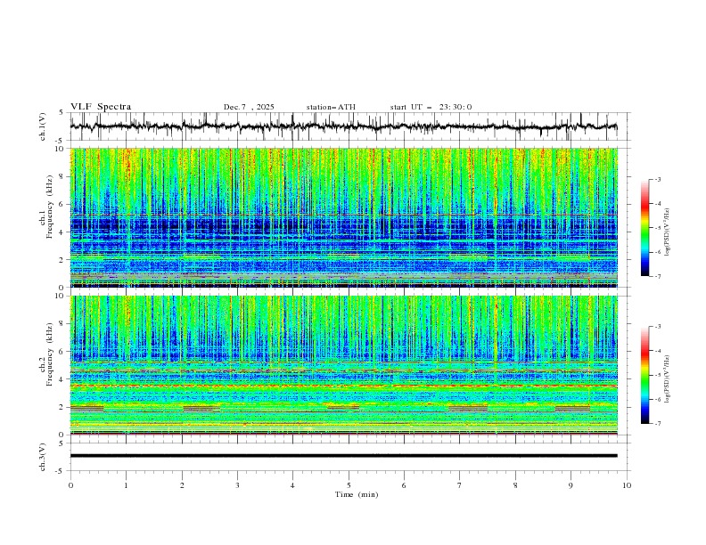Screen dimensions: 706x545
Task: Click the VLF Spectra title text
Action: (101, 107)
